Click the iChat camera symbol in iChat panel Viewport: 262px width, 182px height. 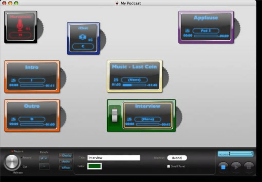[x=83, y=37]
